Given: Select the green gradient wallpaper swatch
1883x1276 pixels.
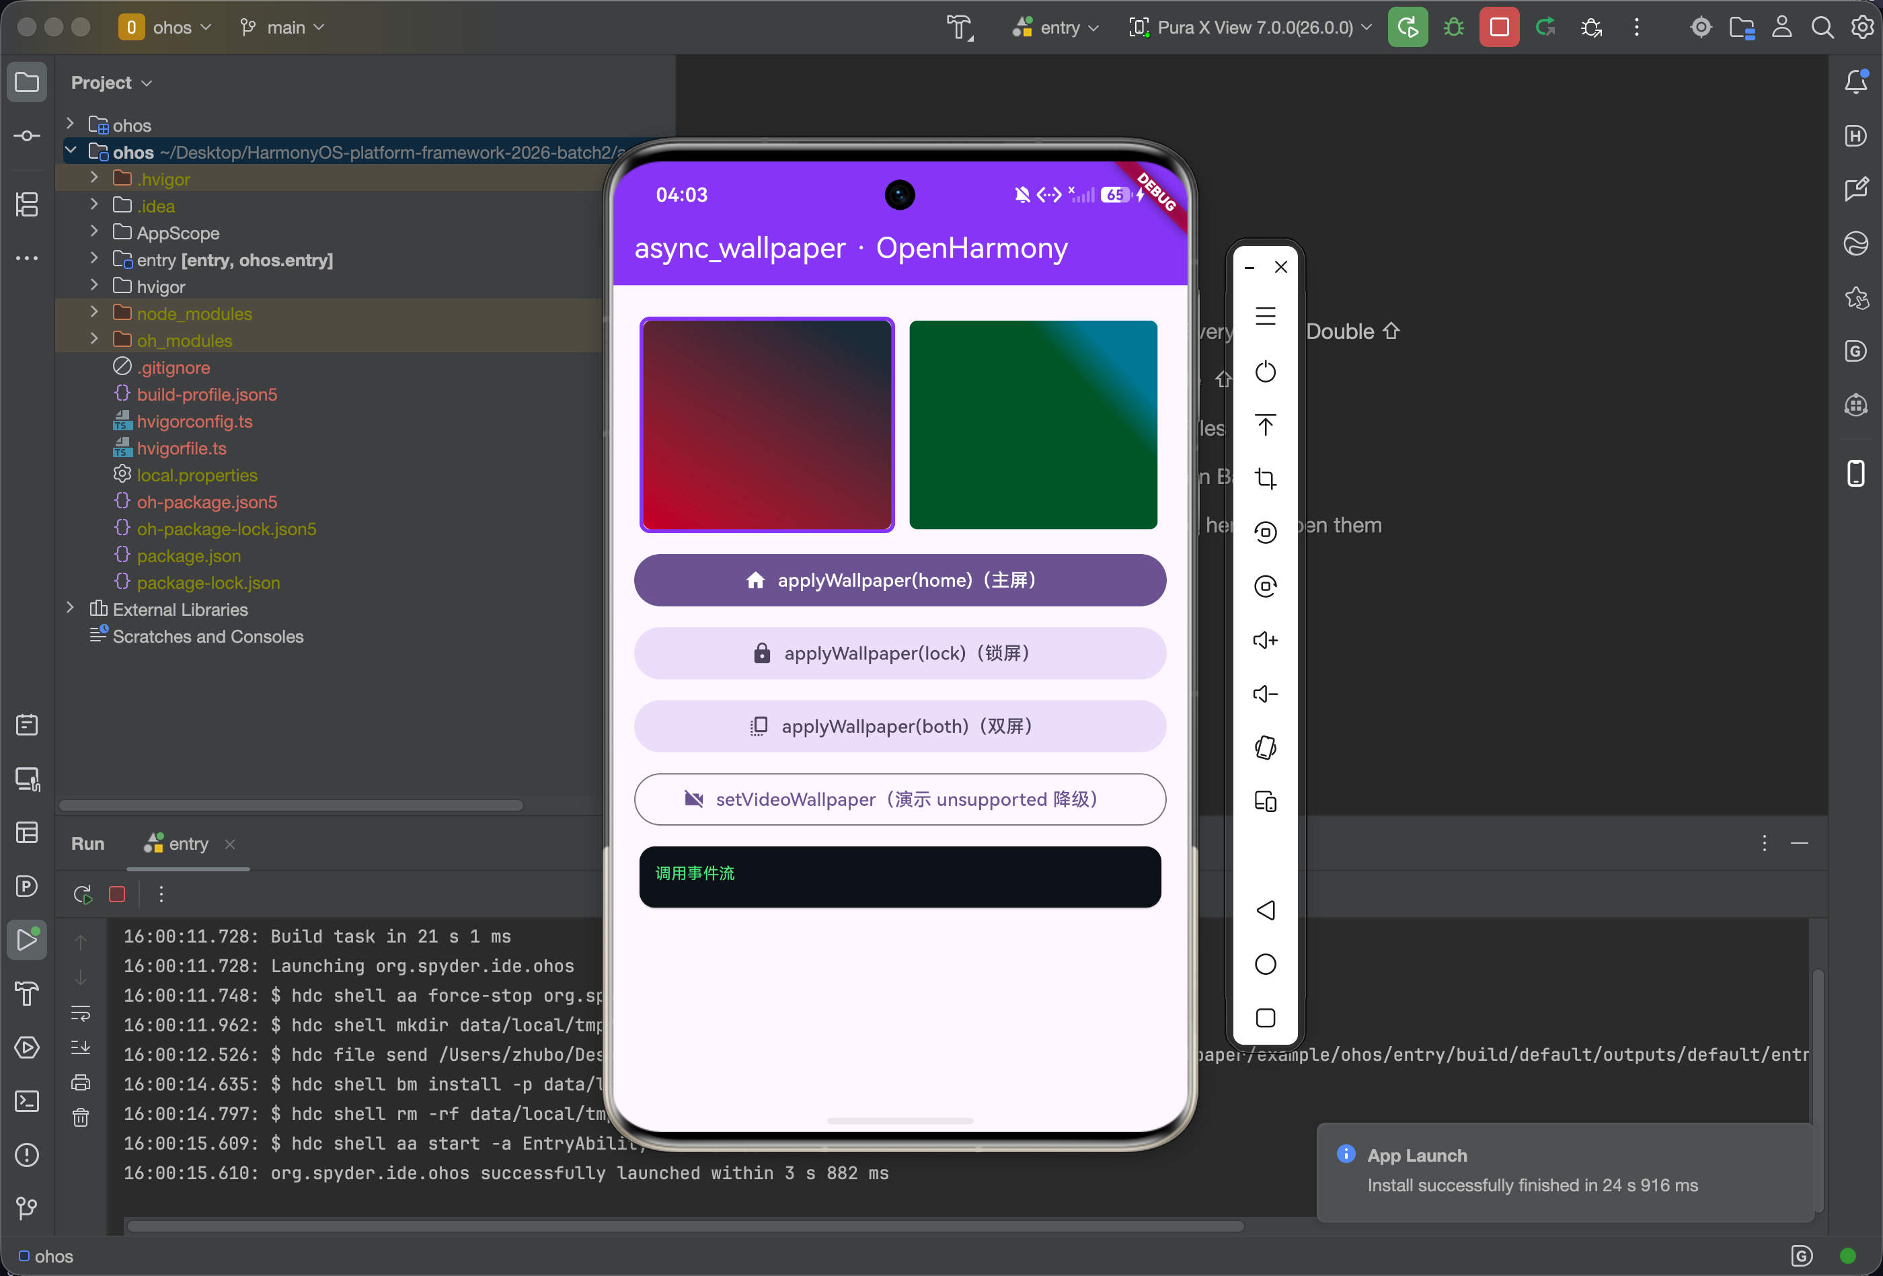Looking at the screenshot, I should pyautogui.click(x=1033, y=424).
